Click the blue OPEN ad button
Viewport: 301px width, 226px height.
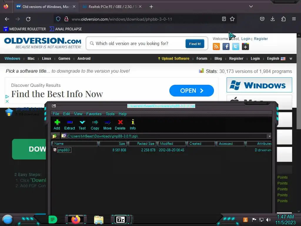click(192, 91)
